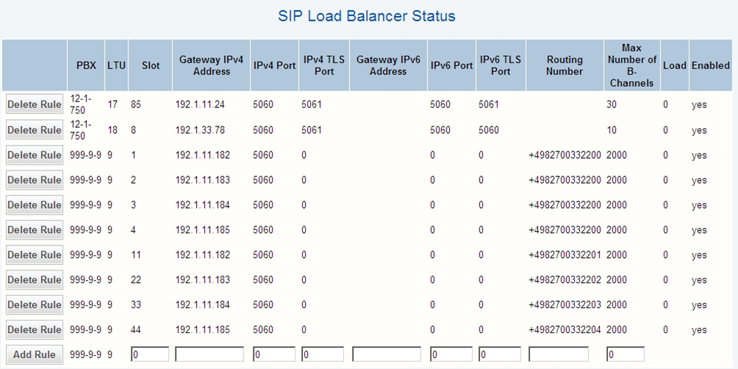Focus the IPv6 TLS Port input field

[500, 354]
